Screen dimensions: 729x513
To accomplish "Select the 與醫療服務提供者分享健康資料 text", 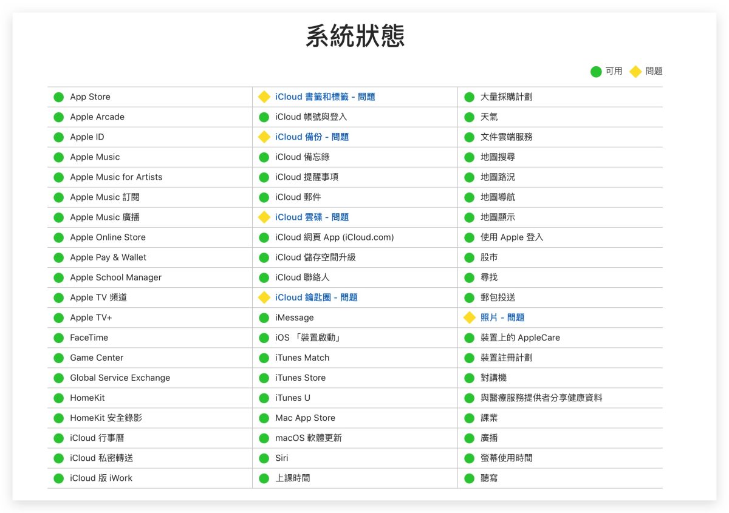I will pos(541,398).
